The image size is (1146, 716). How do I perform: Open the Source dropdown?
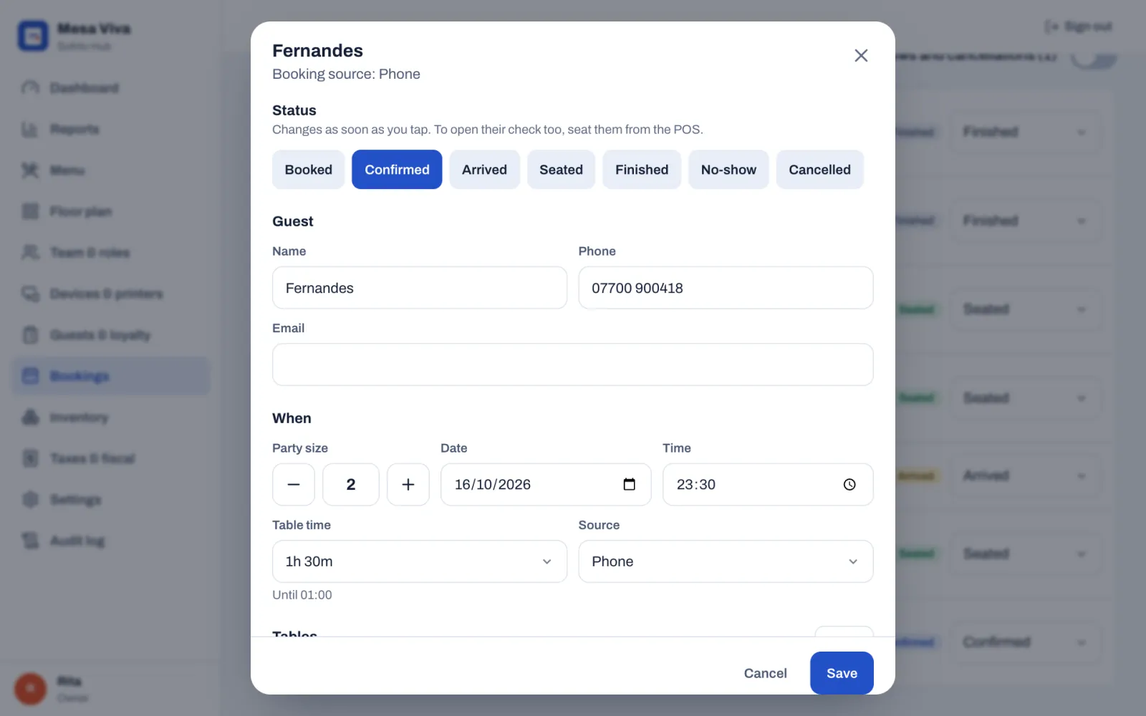pos(726,561)
